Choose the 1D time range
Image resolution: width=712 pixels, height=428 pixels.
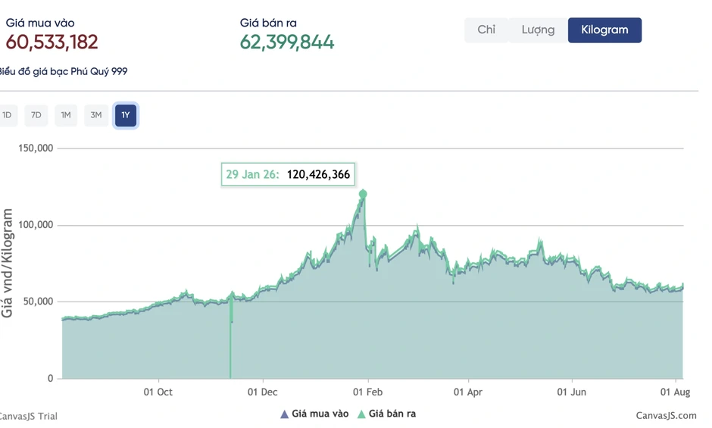8,115
